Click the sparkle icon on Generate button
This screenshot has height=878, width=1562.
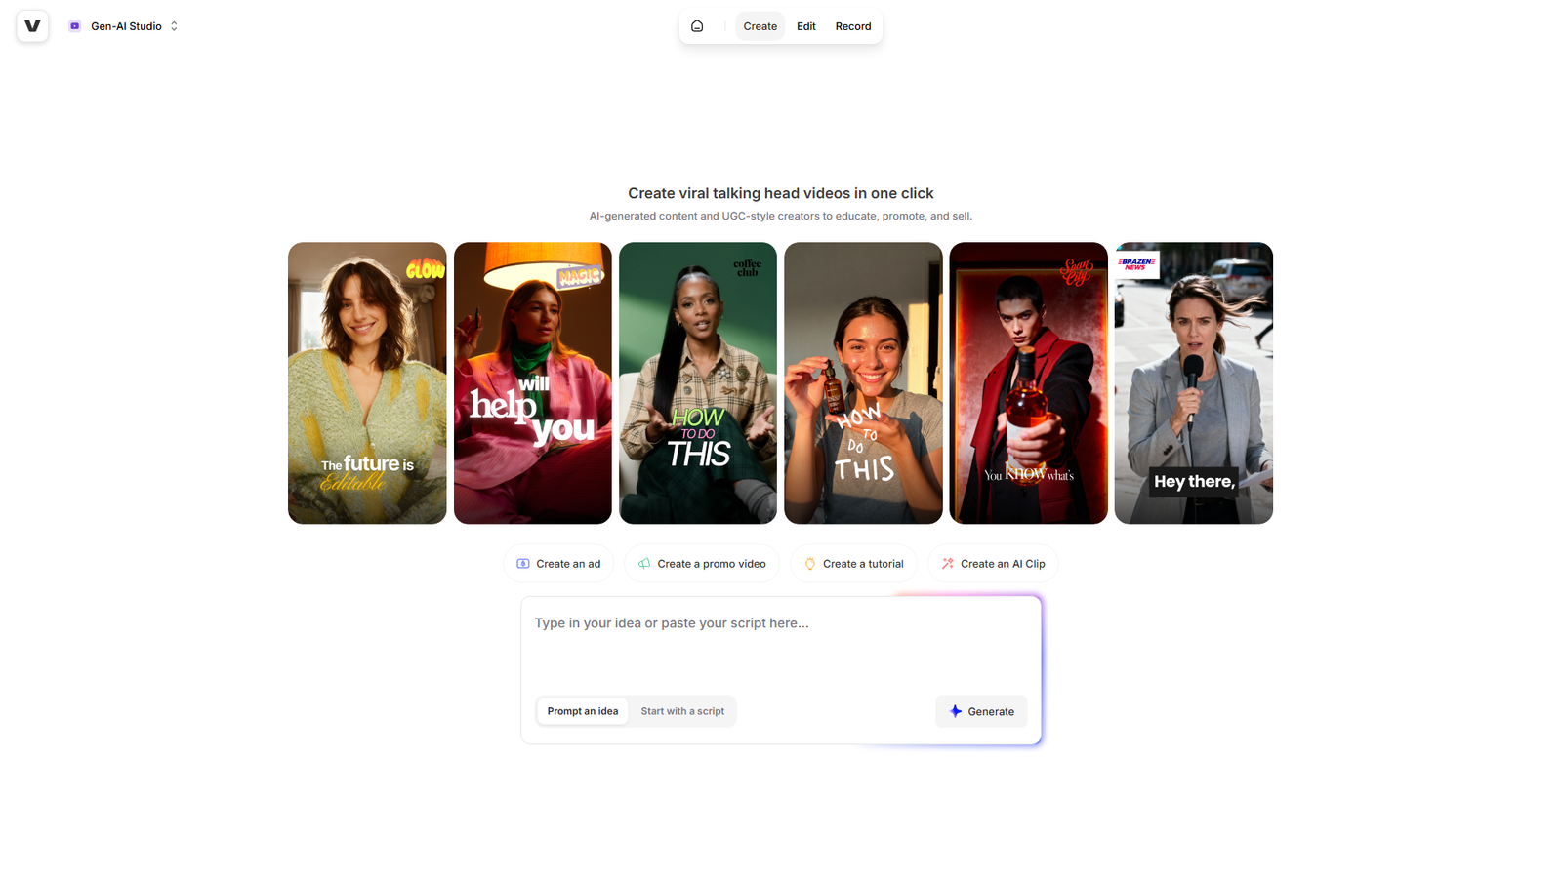click(x=956, y=711)
